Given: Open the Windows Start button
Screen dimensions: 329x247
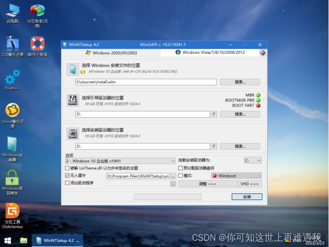Looking at the screenshot, I should click(8, 240).
